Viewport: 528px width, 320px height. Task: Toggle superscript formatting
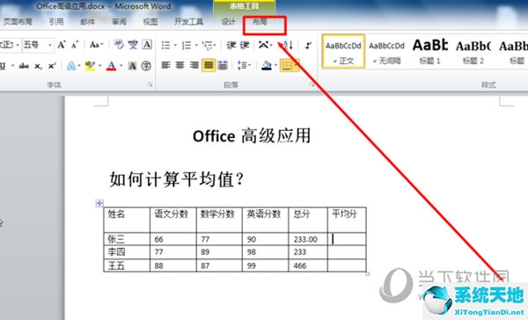pyautogui.click(x=52, y=66)
